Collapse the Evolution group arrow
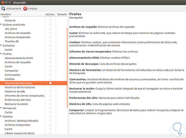 [1, 45]
